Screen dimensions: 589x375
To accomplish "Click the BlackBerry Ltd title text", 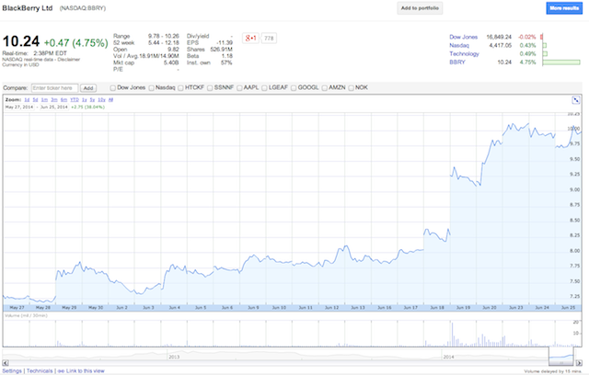I will click(28, 8).
